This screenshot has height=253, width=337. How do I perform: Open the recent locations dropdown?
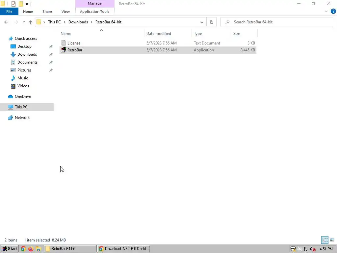24,22
